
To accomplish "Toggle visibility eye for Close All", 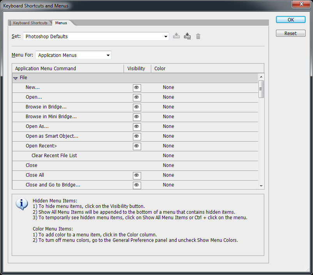I will pos(137,176).
